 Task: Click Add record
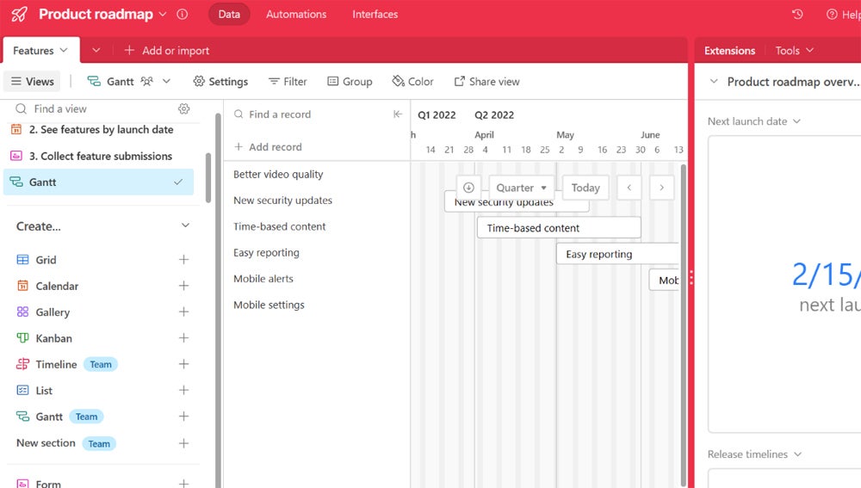(x=269, y=147)
